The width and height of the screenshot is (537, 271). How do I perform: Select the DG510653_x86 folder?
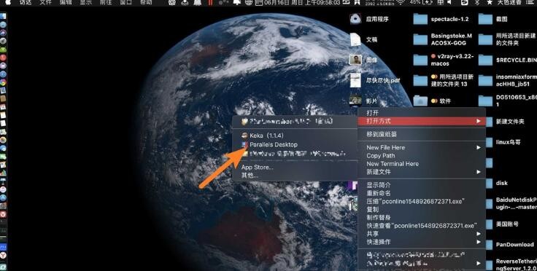click(485, 101)
